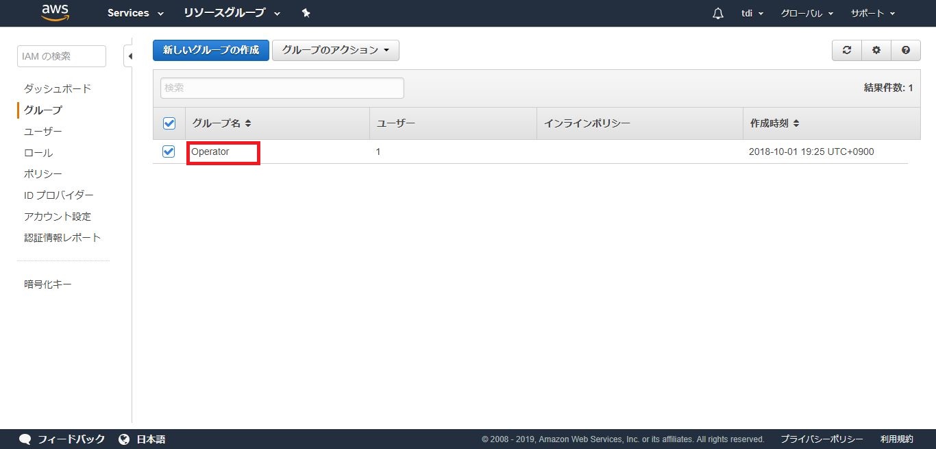Click the IAM search field

(x=61, y=56)
